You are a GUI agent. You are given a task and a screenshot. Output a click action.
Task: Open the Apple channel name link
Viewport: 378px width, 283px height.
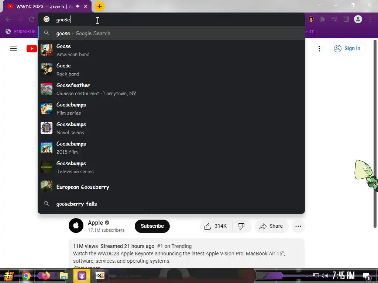pyautogui.click(x=96, y=223)
